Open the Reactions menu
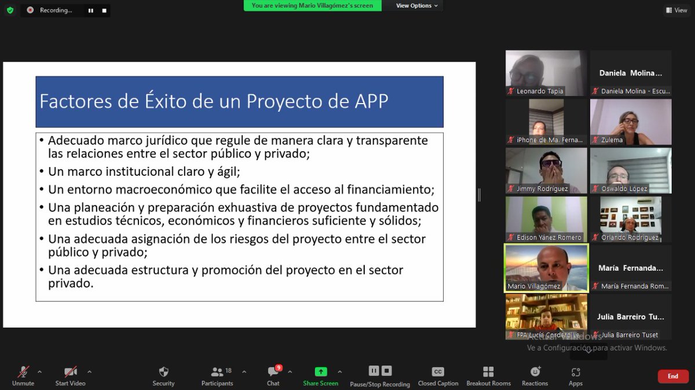The height and width of the screenshot is (390, 695). (535, 376)
